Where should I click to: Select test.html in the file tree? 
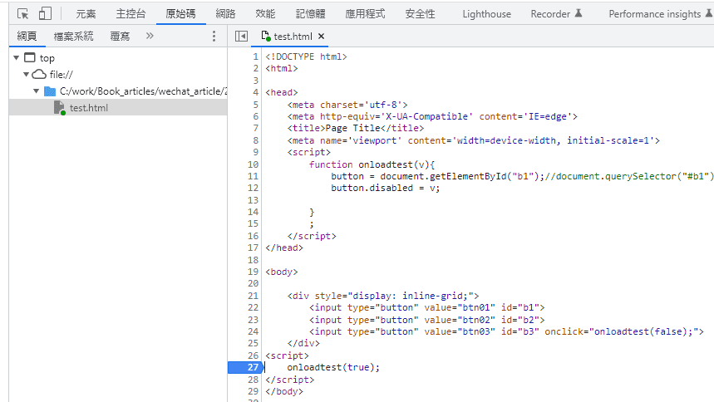88,108
